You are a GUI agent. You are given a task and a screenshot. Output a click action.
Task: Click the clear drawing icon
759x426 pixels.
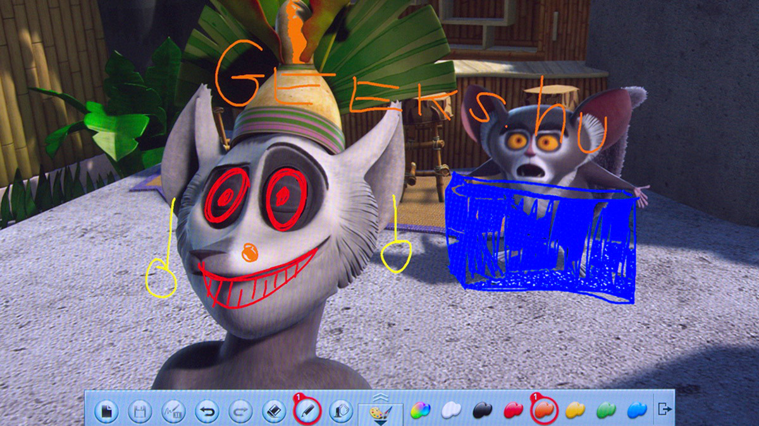click(x=173, y=411)
